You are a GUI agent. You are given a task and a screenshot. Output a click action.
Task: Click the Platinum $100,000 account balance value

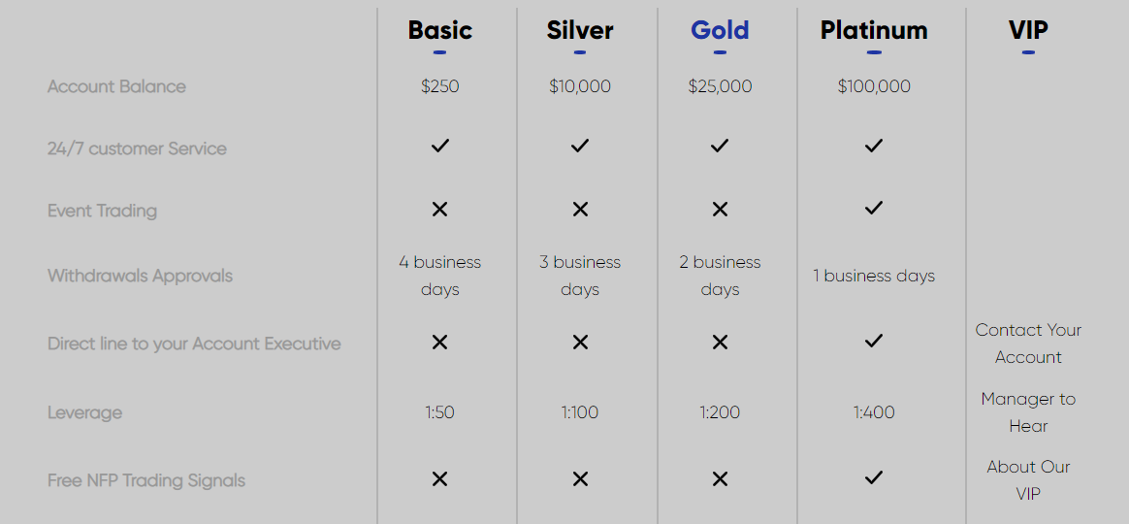pos(874,86)
